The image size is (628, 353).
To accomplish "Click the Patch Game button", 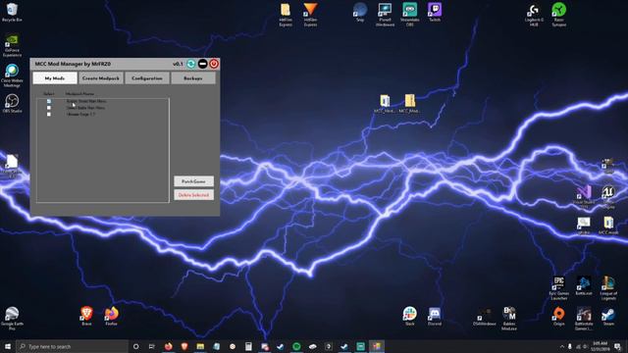I will 194,181.
